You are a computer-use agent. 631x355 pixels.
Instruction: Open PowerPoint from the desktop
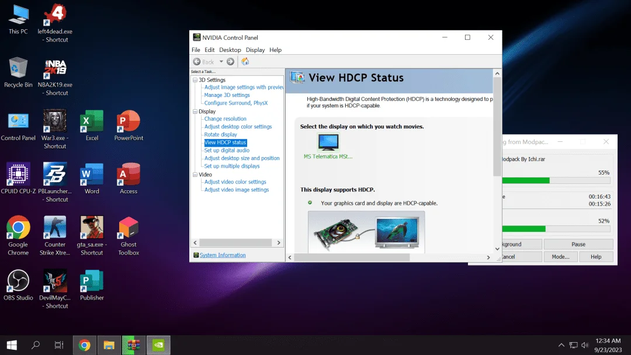[129, 126]
